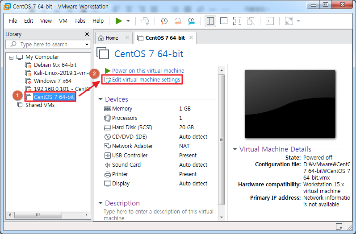Open the console view toolbar icon
The height and width of the screenshot is (234, 356).
click(x=270, y=21)
